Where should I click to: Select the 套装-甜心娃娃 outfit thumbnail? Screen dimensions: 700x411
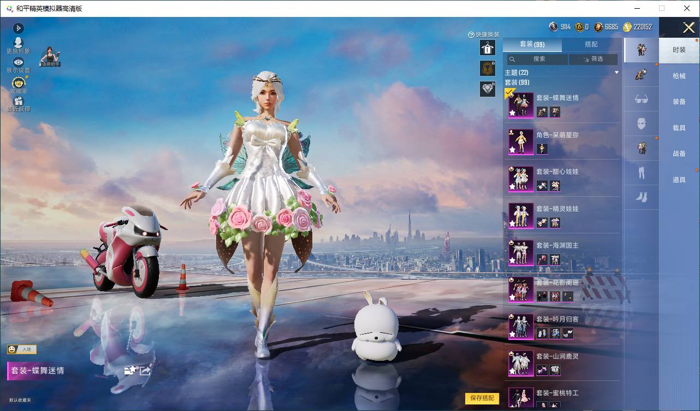pyautogui.click(x=521, y=179)
